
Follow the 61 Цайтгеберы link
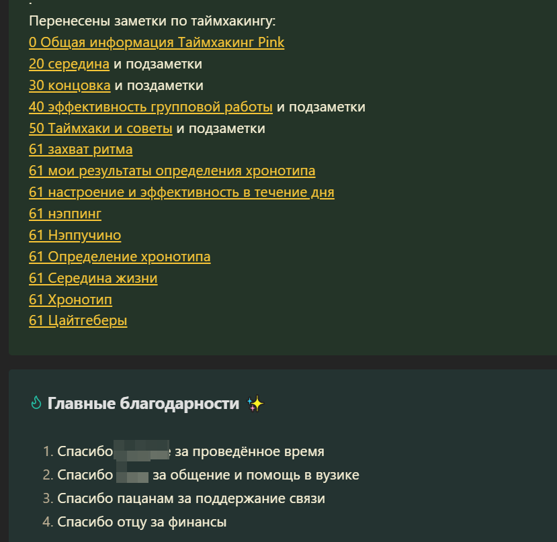coord(78,321)
